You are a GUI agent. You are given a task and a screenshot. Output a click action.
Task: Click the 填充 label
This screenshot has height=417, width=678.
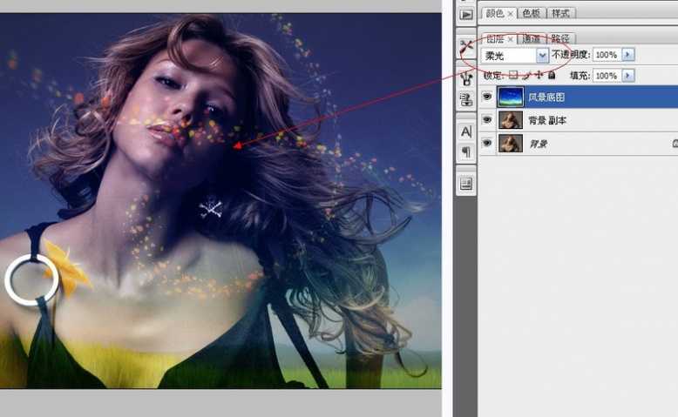click(x=580, y=76)
